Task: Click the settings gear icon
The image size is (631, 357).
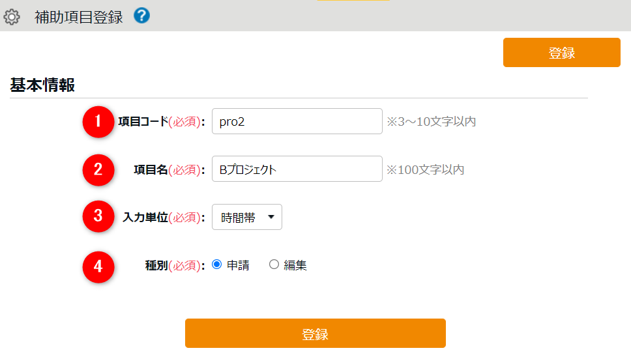Action: 12,17
